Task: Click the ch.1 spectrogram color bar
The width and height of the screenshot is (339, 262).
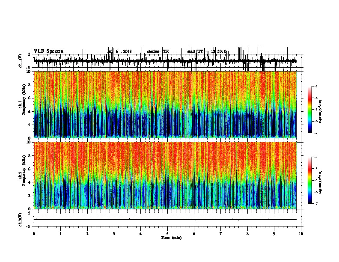Action: [x=310, y=110]
